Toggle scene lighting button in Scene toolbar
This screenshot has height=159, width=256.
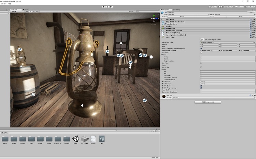click(31, 12)
